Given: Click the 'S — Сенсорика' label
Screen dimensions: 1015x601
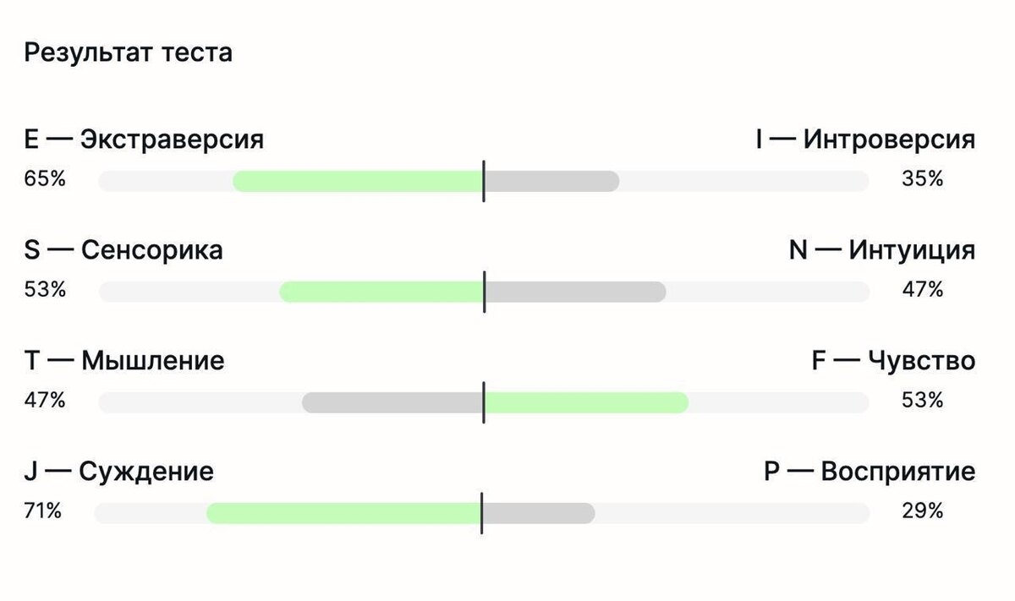Looking at the screenshot, I should [123, 250].
